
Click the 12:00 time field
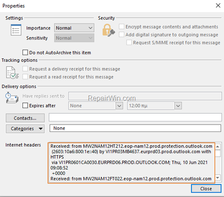(x=151, y=106)
